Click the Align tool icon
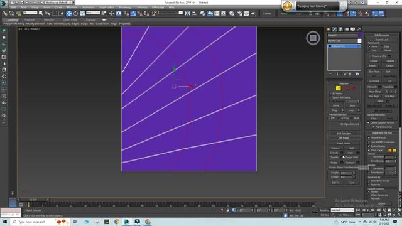 (194, 13)
